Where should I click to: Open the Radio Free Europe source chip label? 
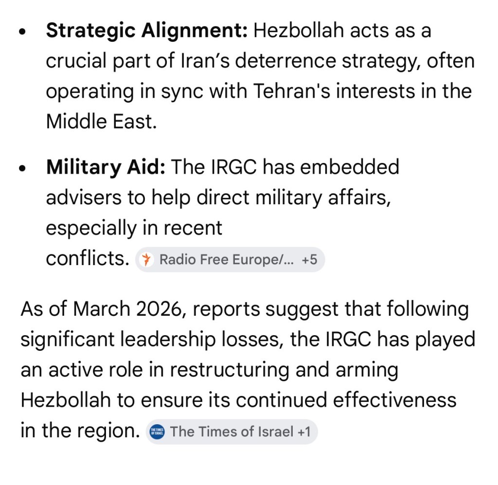point(226,260)
